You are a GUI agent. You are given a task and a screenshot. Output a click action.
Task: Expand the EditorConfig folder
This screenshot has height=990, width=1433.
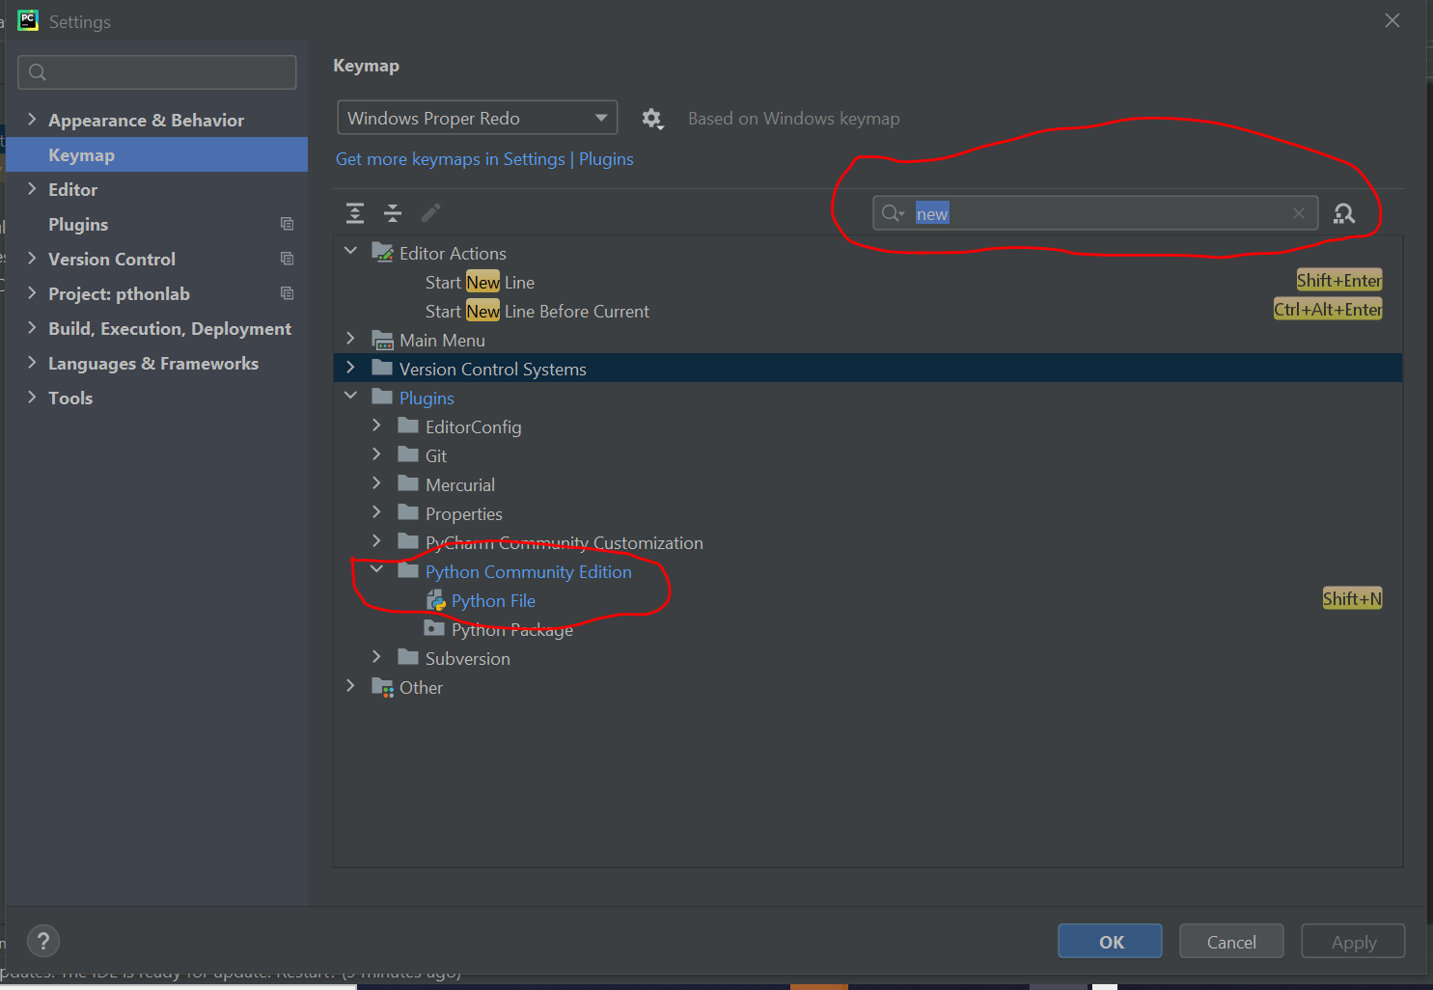coord(377,426)
